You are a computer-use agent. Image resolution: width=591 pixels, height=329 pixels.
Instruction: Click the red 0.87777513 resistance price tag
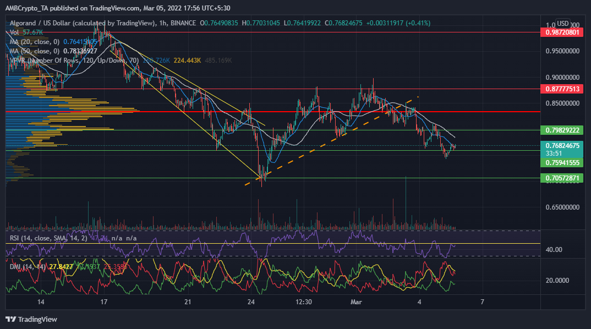pos(563,89)
